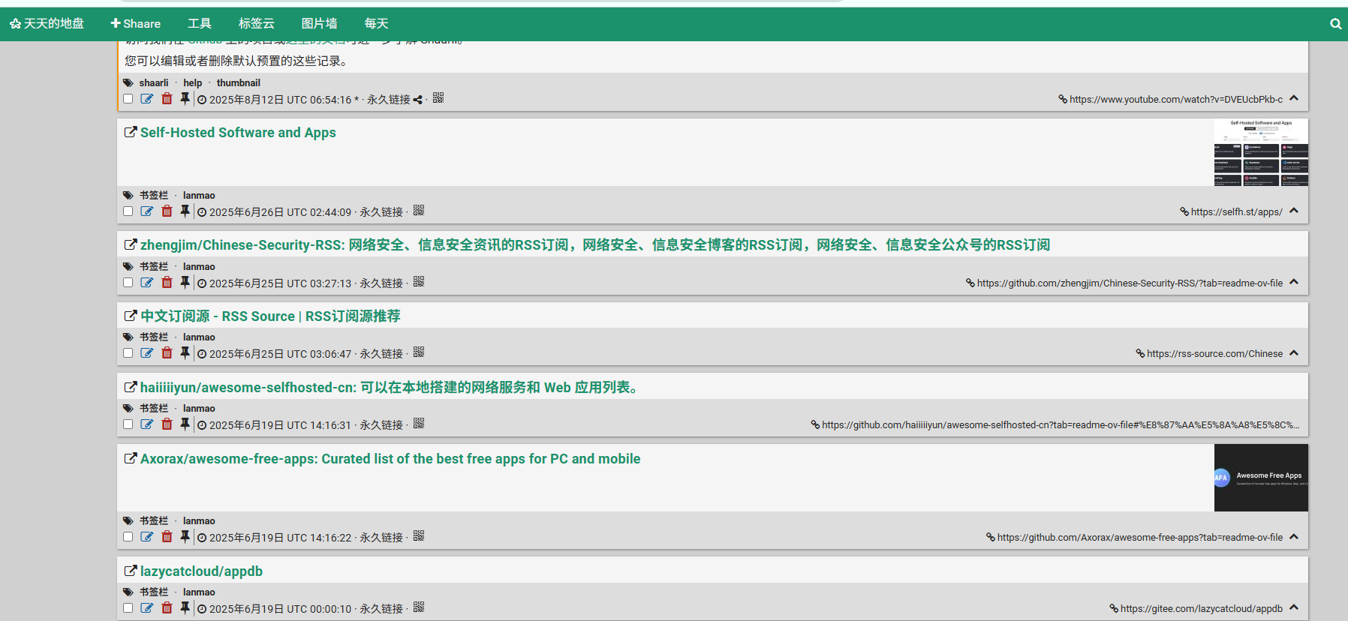Filter by the help tag
Image resolution: width=1348 pixels, height=621 pixels.
193,83
